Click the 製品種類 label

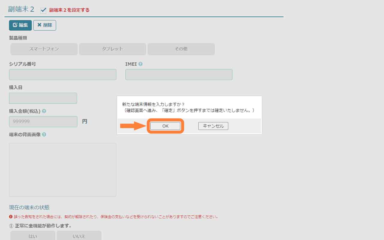(18, 38)
